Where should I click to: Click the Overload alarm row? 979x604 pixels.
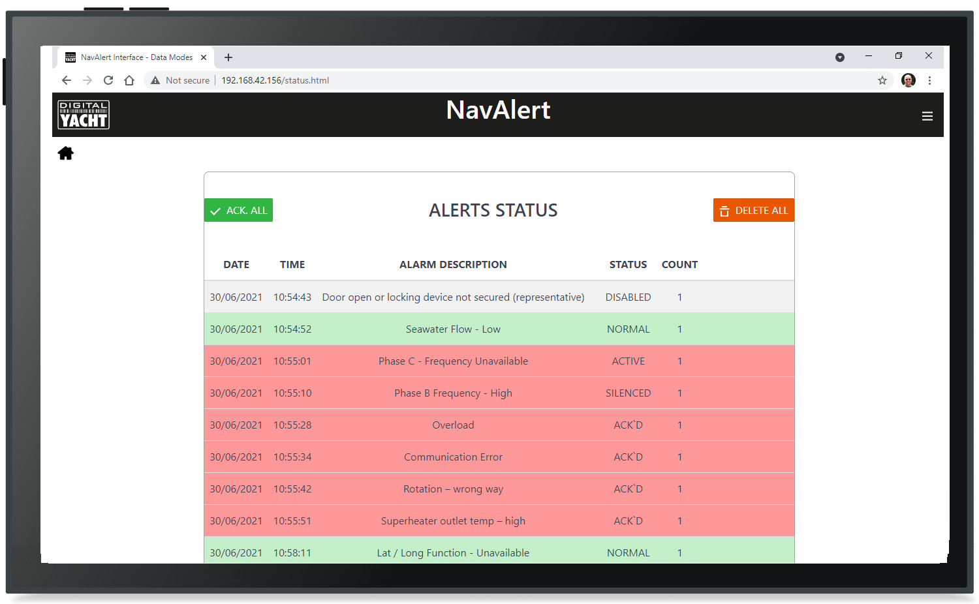pos(453,425)
